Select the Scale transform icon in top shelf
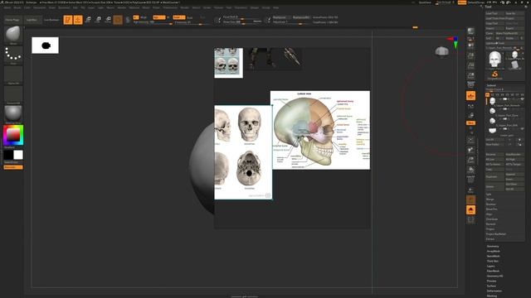The height and width of the screenshot is (298, 531). click(98, 20)
